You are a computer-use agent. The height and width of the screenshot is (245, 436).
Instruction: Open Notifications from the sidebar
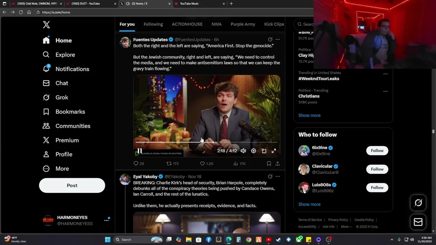click(x=66, y=69)
